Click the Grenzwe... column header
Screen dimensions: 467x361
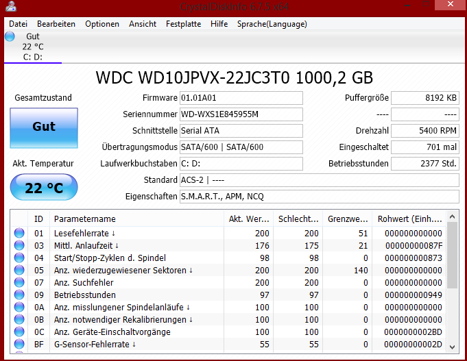click(348, 219)
